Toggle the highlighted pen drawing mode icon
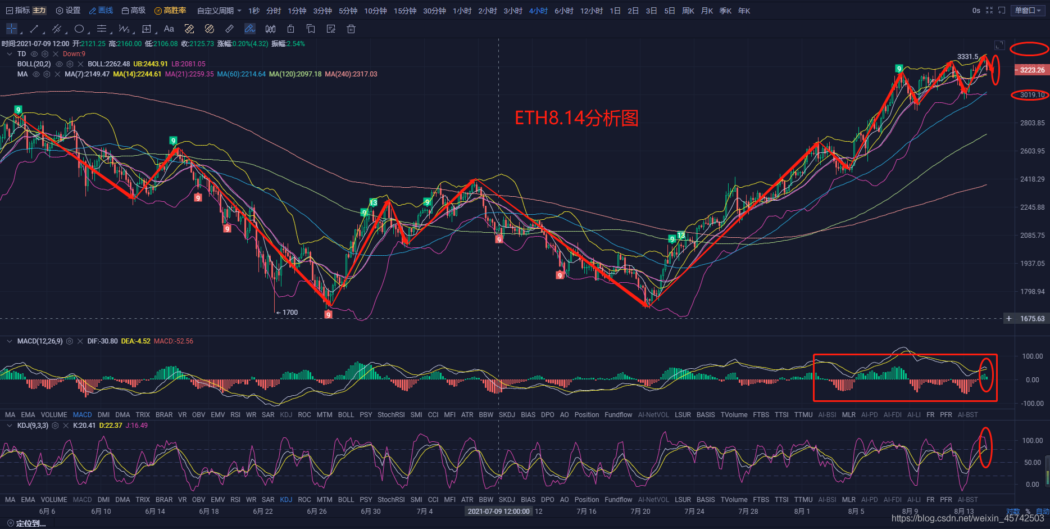1050x529 pixels. (x=250, y=29)
